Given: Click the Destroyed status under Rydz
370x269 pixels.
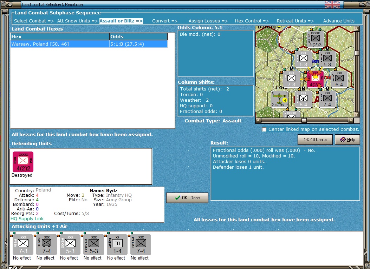Looking at the screenshot, I should [22, 175].
